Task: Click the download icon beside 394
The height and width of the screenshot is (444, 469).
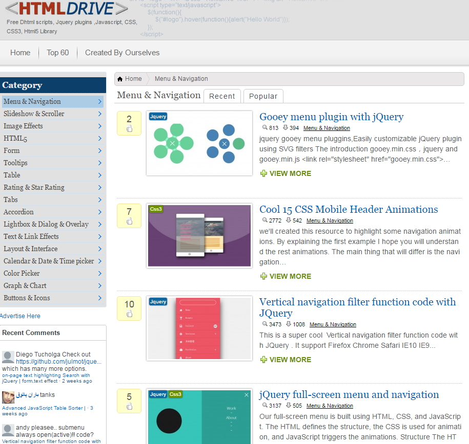Action: (286, 127)
